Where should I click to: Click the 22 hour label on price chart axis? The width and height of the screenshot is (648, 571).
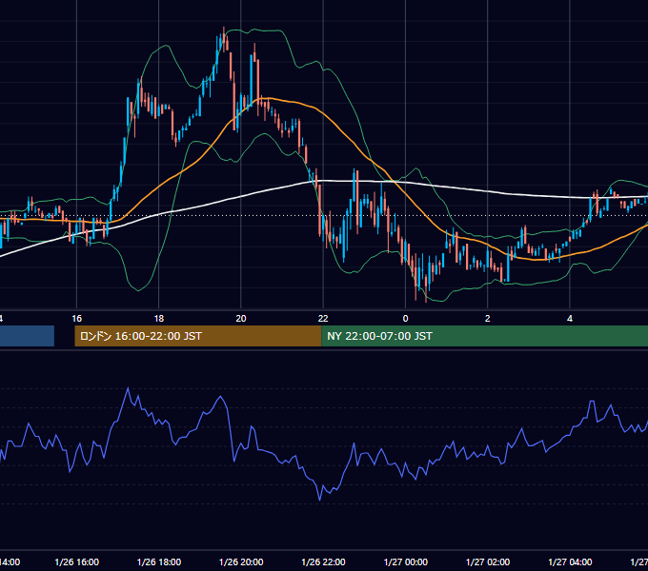pyautogui.click(x=323, y=319)
